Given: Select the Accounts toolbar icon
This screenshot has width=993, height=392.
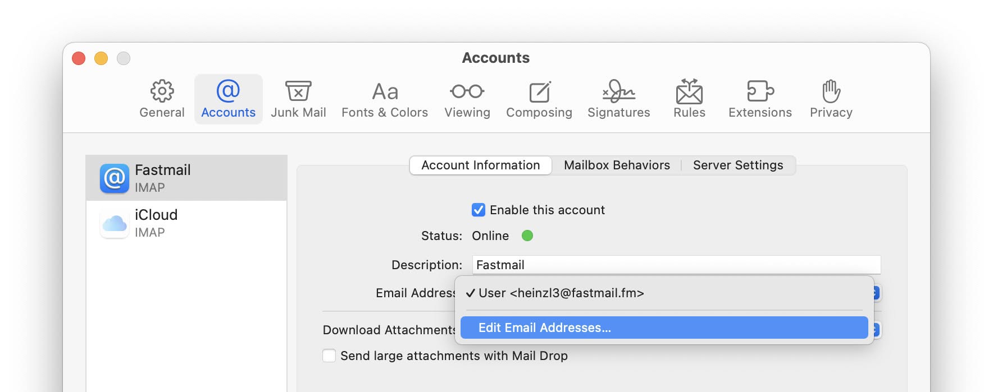Looking at the screenshot, I should [x=228, y=99].
